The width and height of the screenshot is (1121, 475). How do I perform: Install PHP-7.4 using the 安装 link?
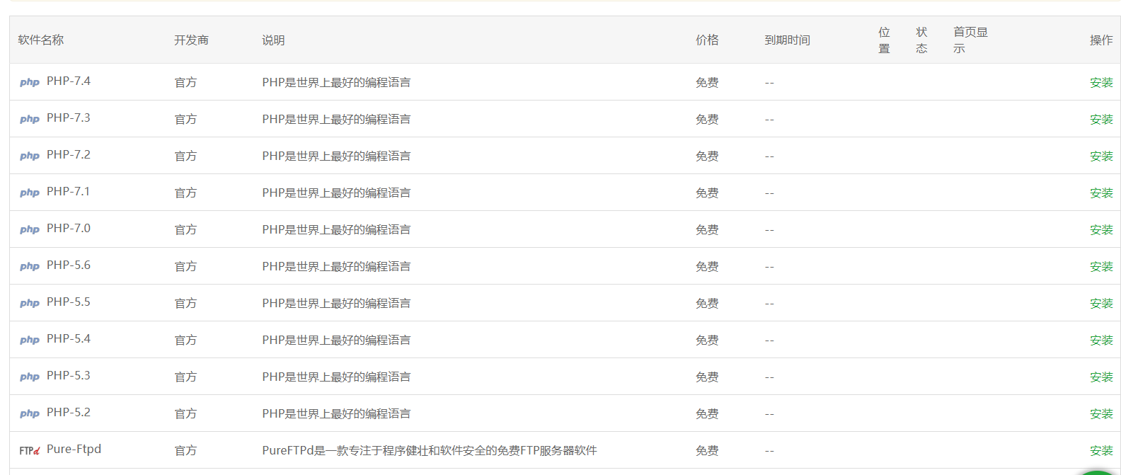(x=1101, y=83)
